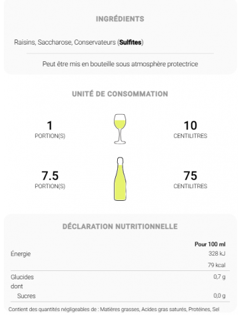Viewport: 242px width, 315px height.
Task: Select the DÉCLARATION NUTRITIONNELLE heading
Action: (x=120, y=226)
